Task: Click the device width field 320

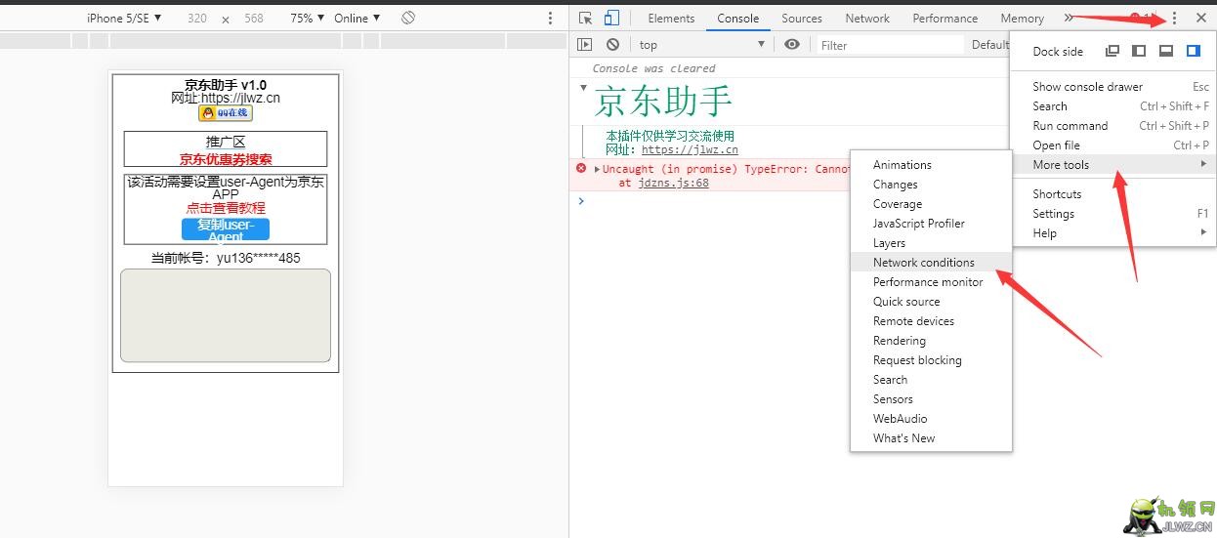Action: 197,18
